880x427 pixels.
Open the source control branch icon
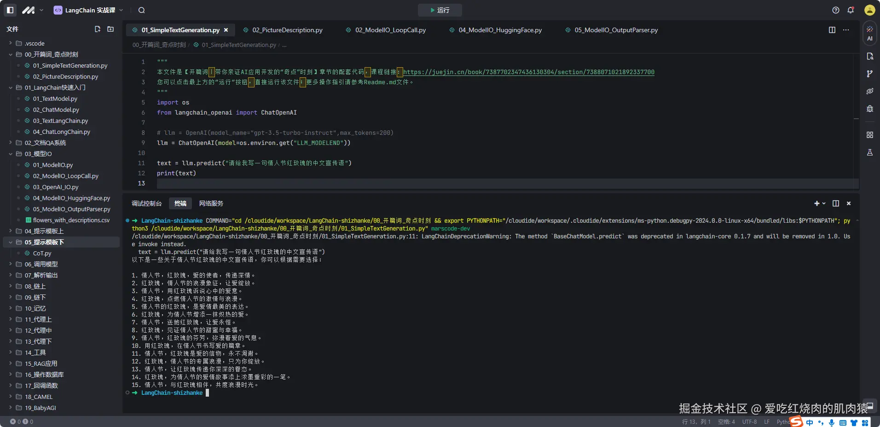869,74
